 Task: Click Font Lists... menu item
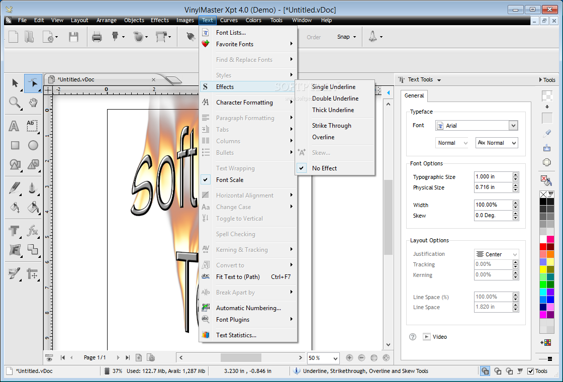click(x=248, y=33)
